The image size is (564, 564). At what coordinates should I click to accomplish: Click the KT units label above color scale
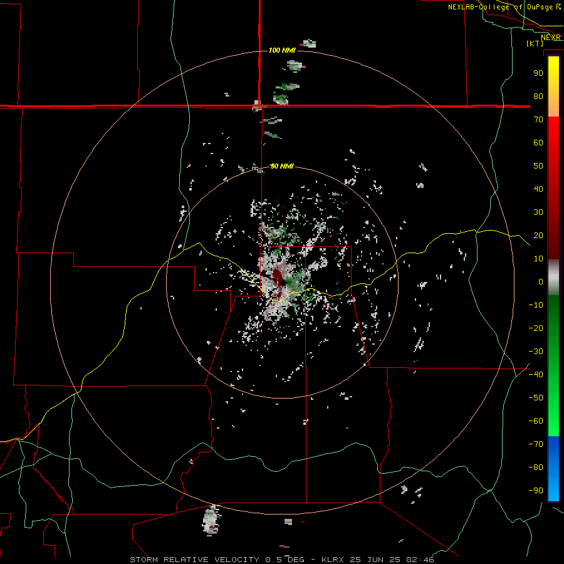tap(535, 43)
